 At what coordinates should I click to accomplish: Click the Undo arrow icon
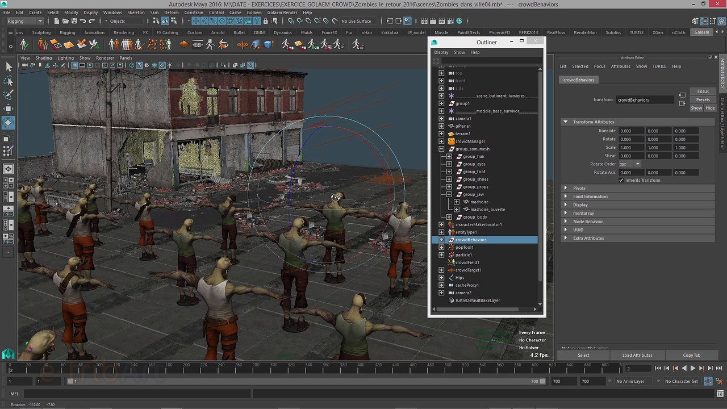tap(83, 21)
